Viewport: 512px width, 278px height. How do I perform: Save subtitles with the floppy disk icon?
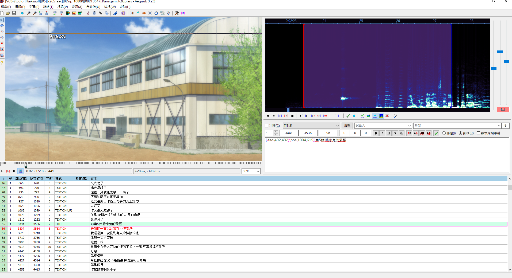coord(14,13)
